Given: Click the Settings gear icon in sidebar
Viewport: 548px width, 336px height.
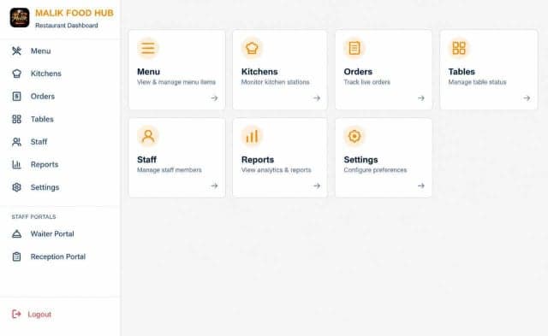Looking at the screenshot, I should pyautogui.click(x=16, y=187).
